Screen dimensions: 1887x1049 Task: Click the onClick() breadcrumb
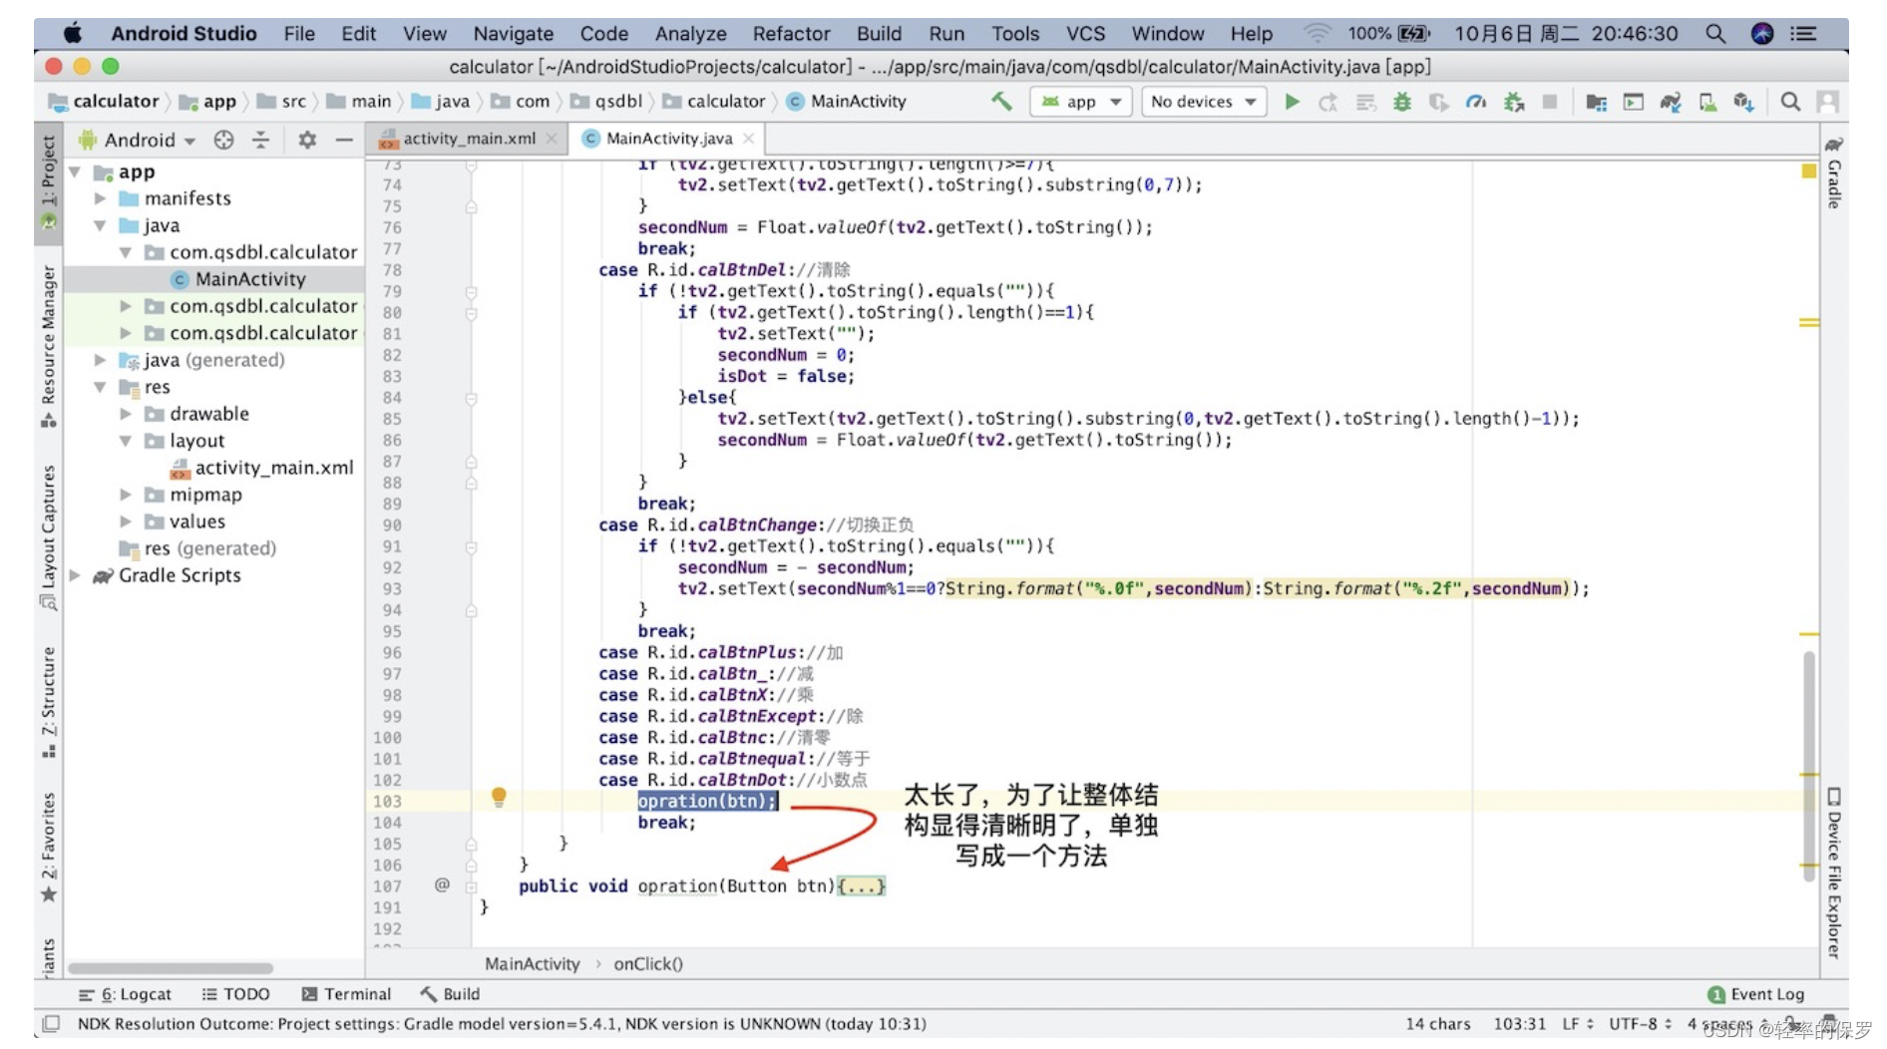point(648,964)
